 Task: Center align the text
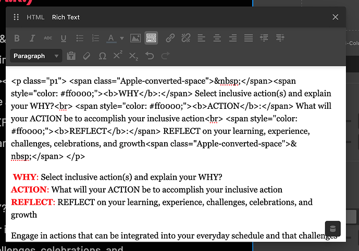click(217, 38)
